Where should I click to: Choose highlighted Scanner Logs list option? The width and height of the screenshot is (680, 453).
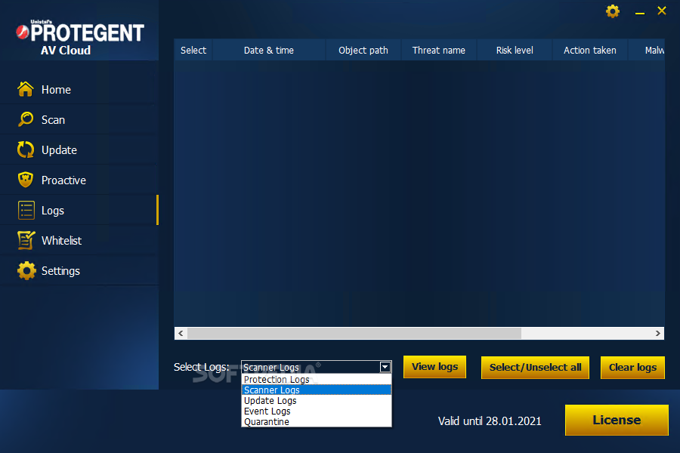tap(316, 390)
